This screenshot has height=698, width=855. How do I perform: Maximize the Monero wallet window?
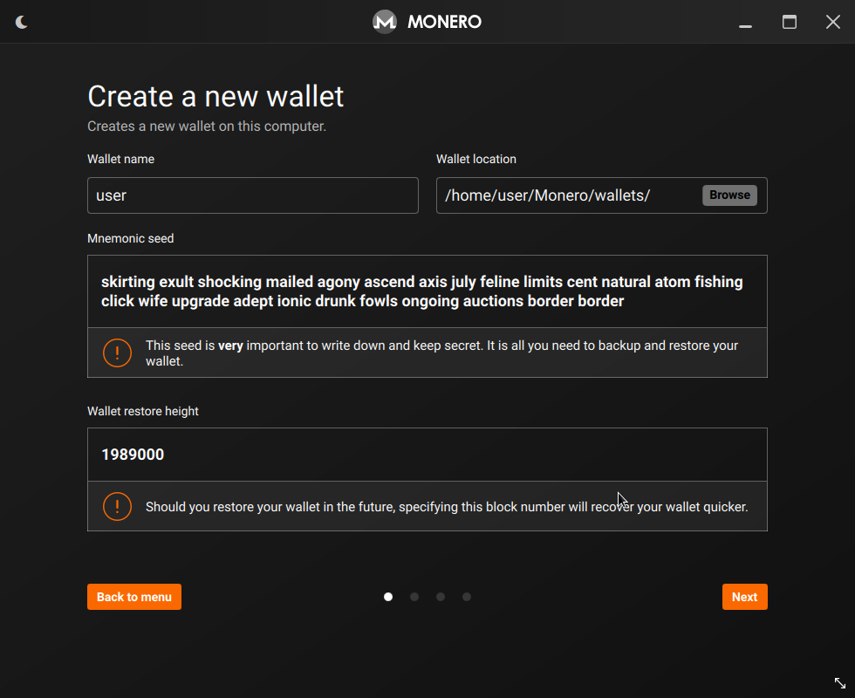[790, 22]
